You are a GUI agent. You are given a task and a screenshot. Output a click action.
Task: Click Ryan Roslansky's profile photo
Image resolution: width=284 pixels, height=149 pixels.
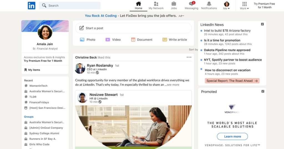pos(80,68)
